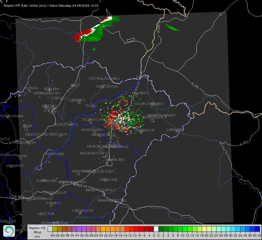This screenshot has width=262, height=240.
Task: Click the TISZAVASVÁRI label
Action: tap(94, 119)
